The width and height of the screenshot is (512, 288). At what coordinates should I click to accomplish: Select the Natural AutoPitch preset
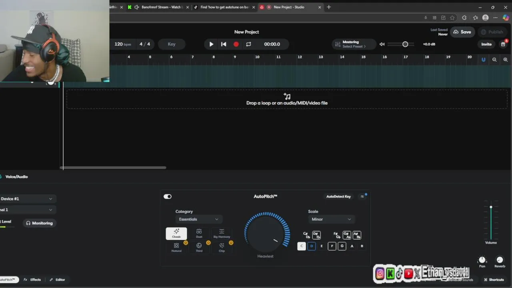[x=176, y=247]
